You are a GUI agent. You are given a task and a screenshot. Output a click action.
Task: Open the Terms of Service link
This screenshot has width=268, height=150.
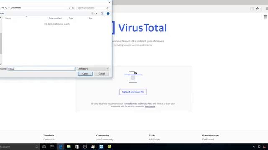pyautogui.click(x=130, y=104)
